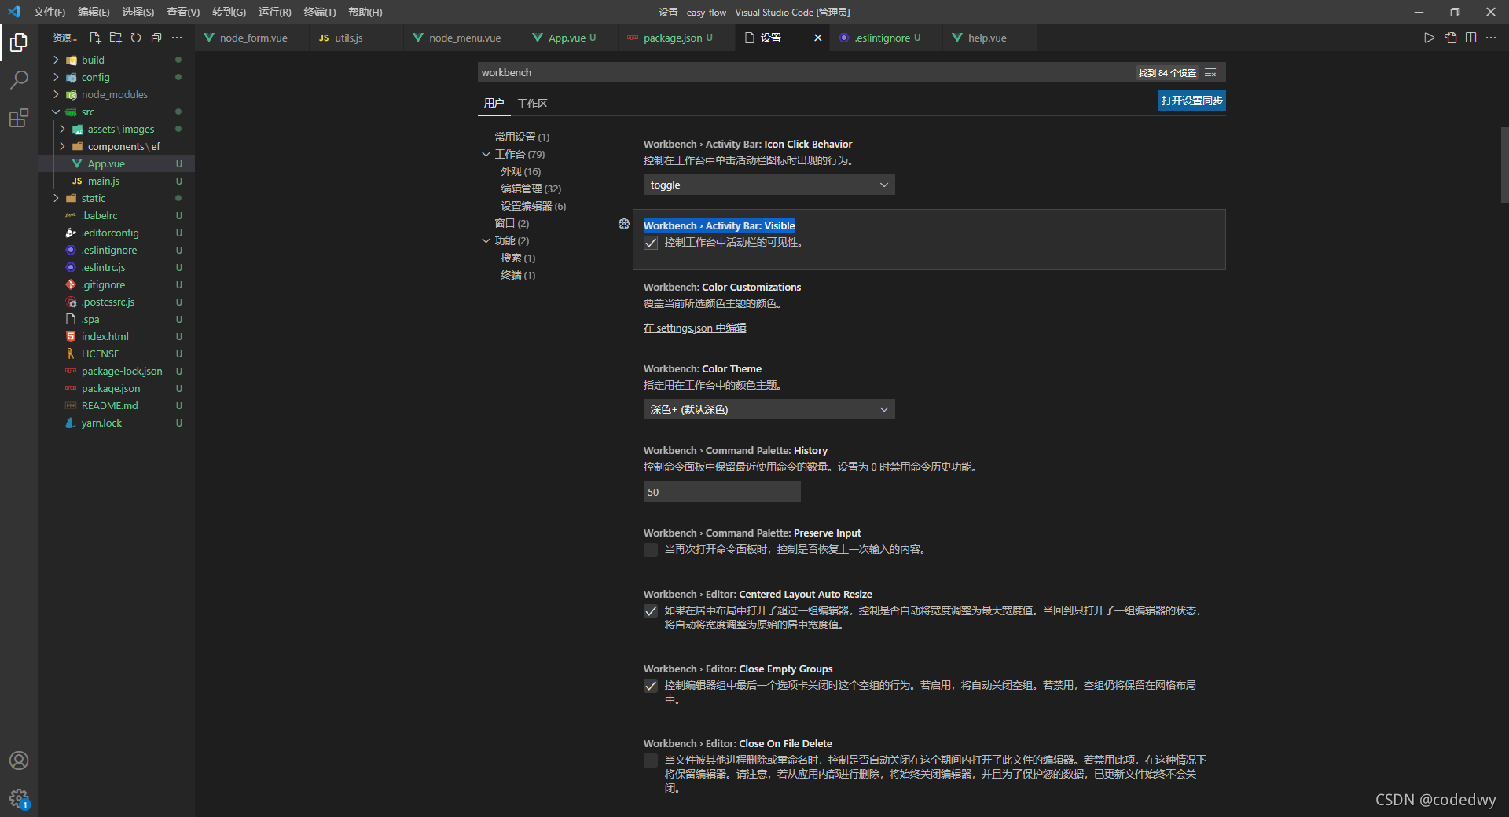Screen dimensions: 1509x817
Task: Open Icon Click Behavior toggle dropdown
Action: 769,185
